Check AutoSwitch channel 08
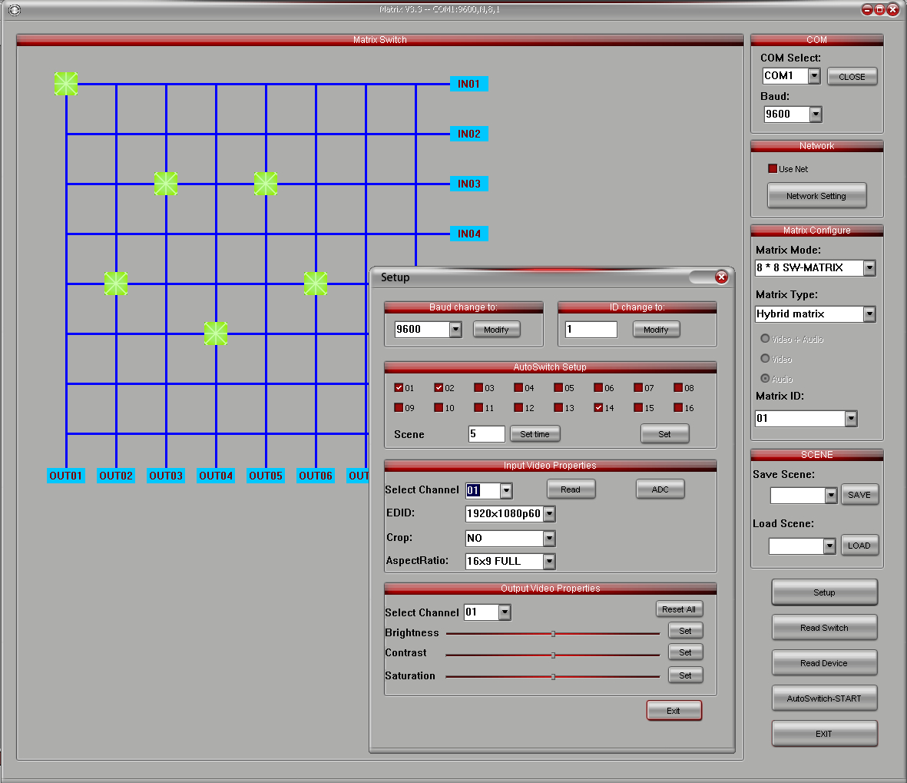This screenshot has width=907, height=783. click(678, 388)
